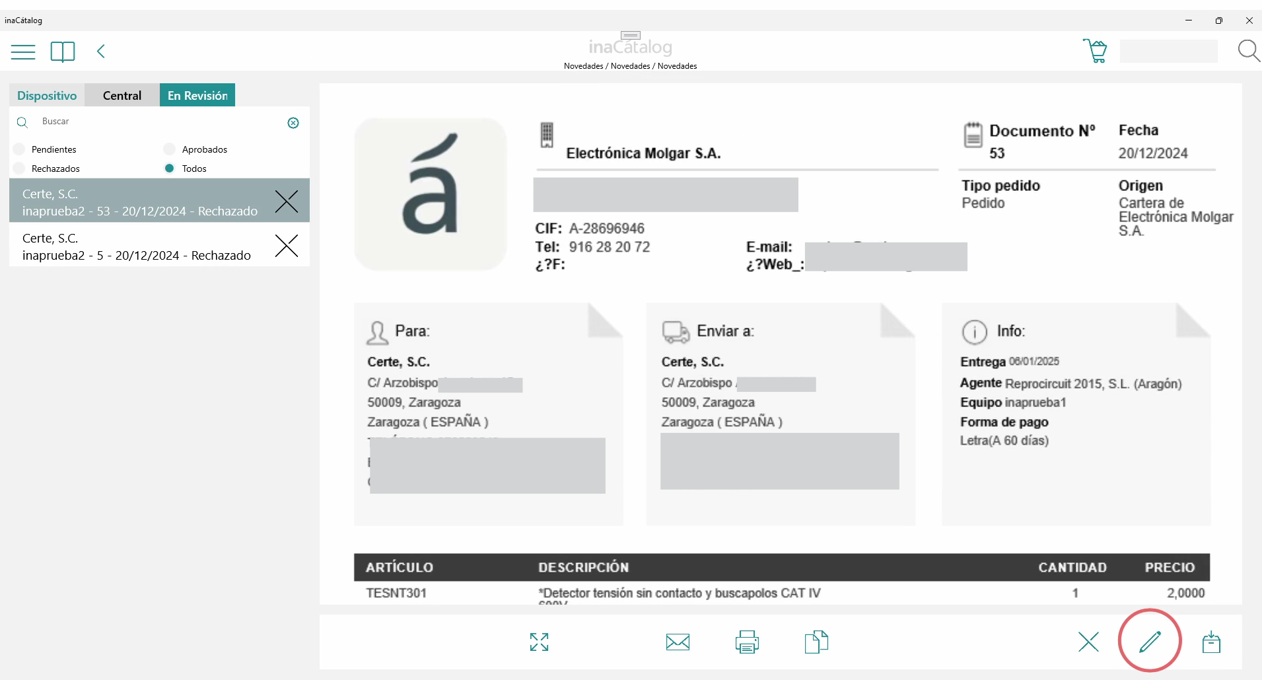1262x680 pixels.
Task: Switch to the Central tab
Action: [122, 95]
